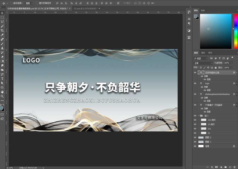The width and height of the screenshot is (238, 169).
Task: Click the rainbow hue slider strip
Action: click(236, 31)
